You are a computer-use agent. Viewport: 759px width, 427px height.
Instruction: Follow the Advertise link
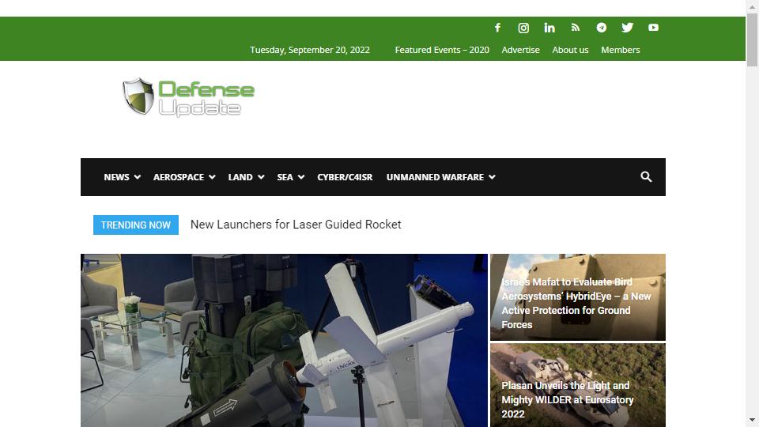(520, 50)
